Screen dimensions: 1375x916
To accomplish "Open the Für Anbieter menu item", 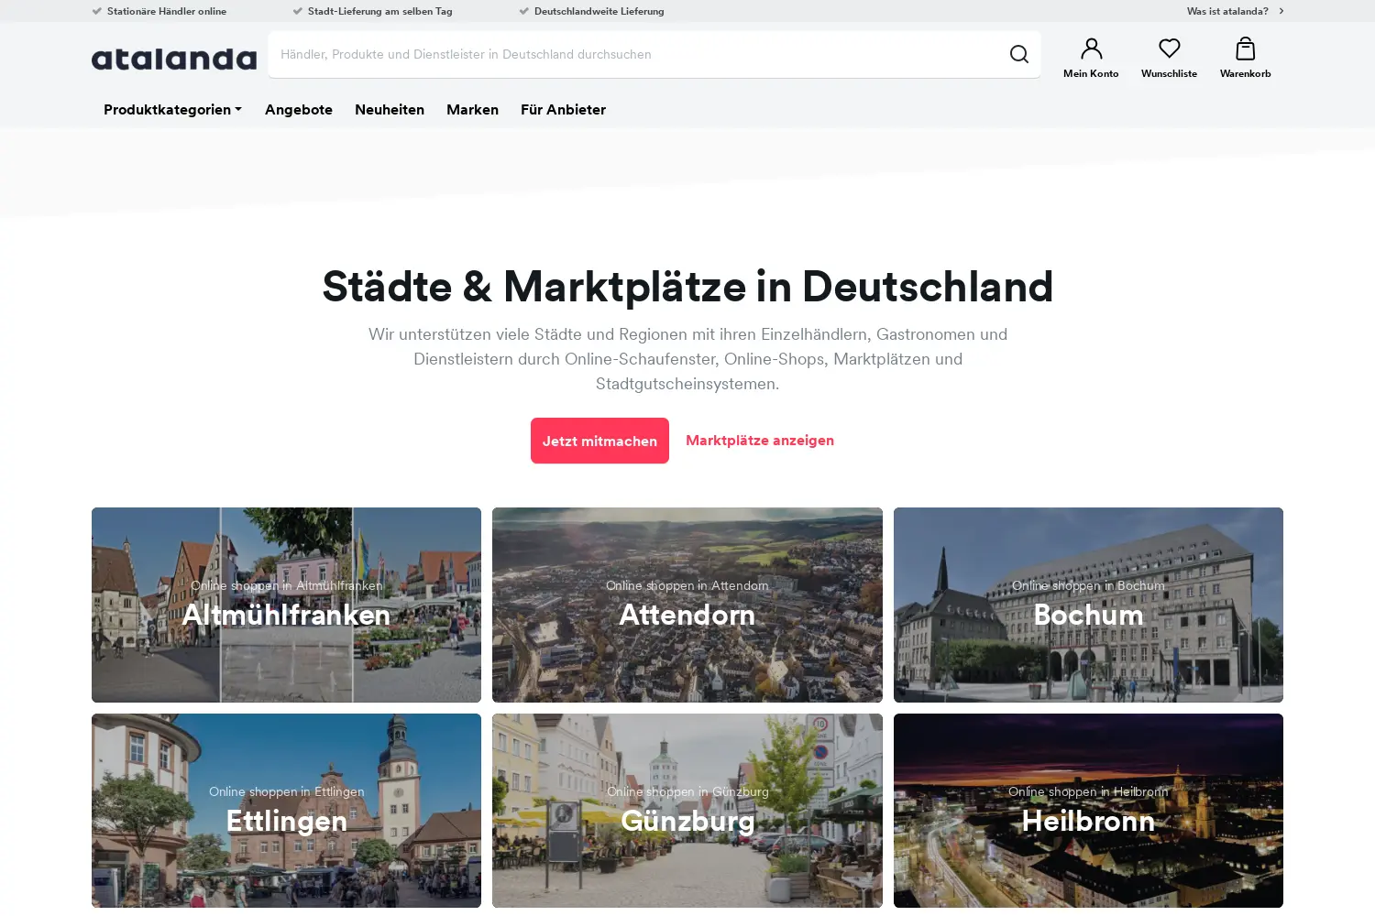I will 563,109.
